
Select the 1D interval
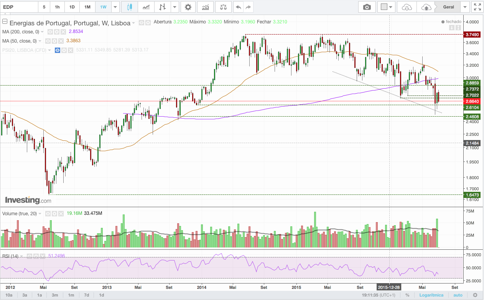point(72,7)
